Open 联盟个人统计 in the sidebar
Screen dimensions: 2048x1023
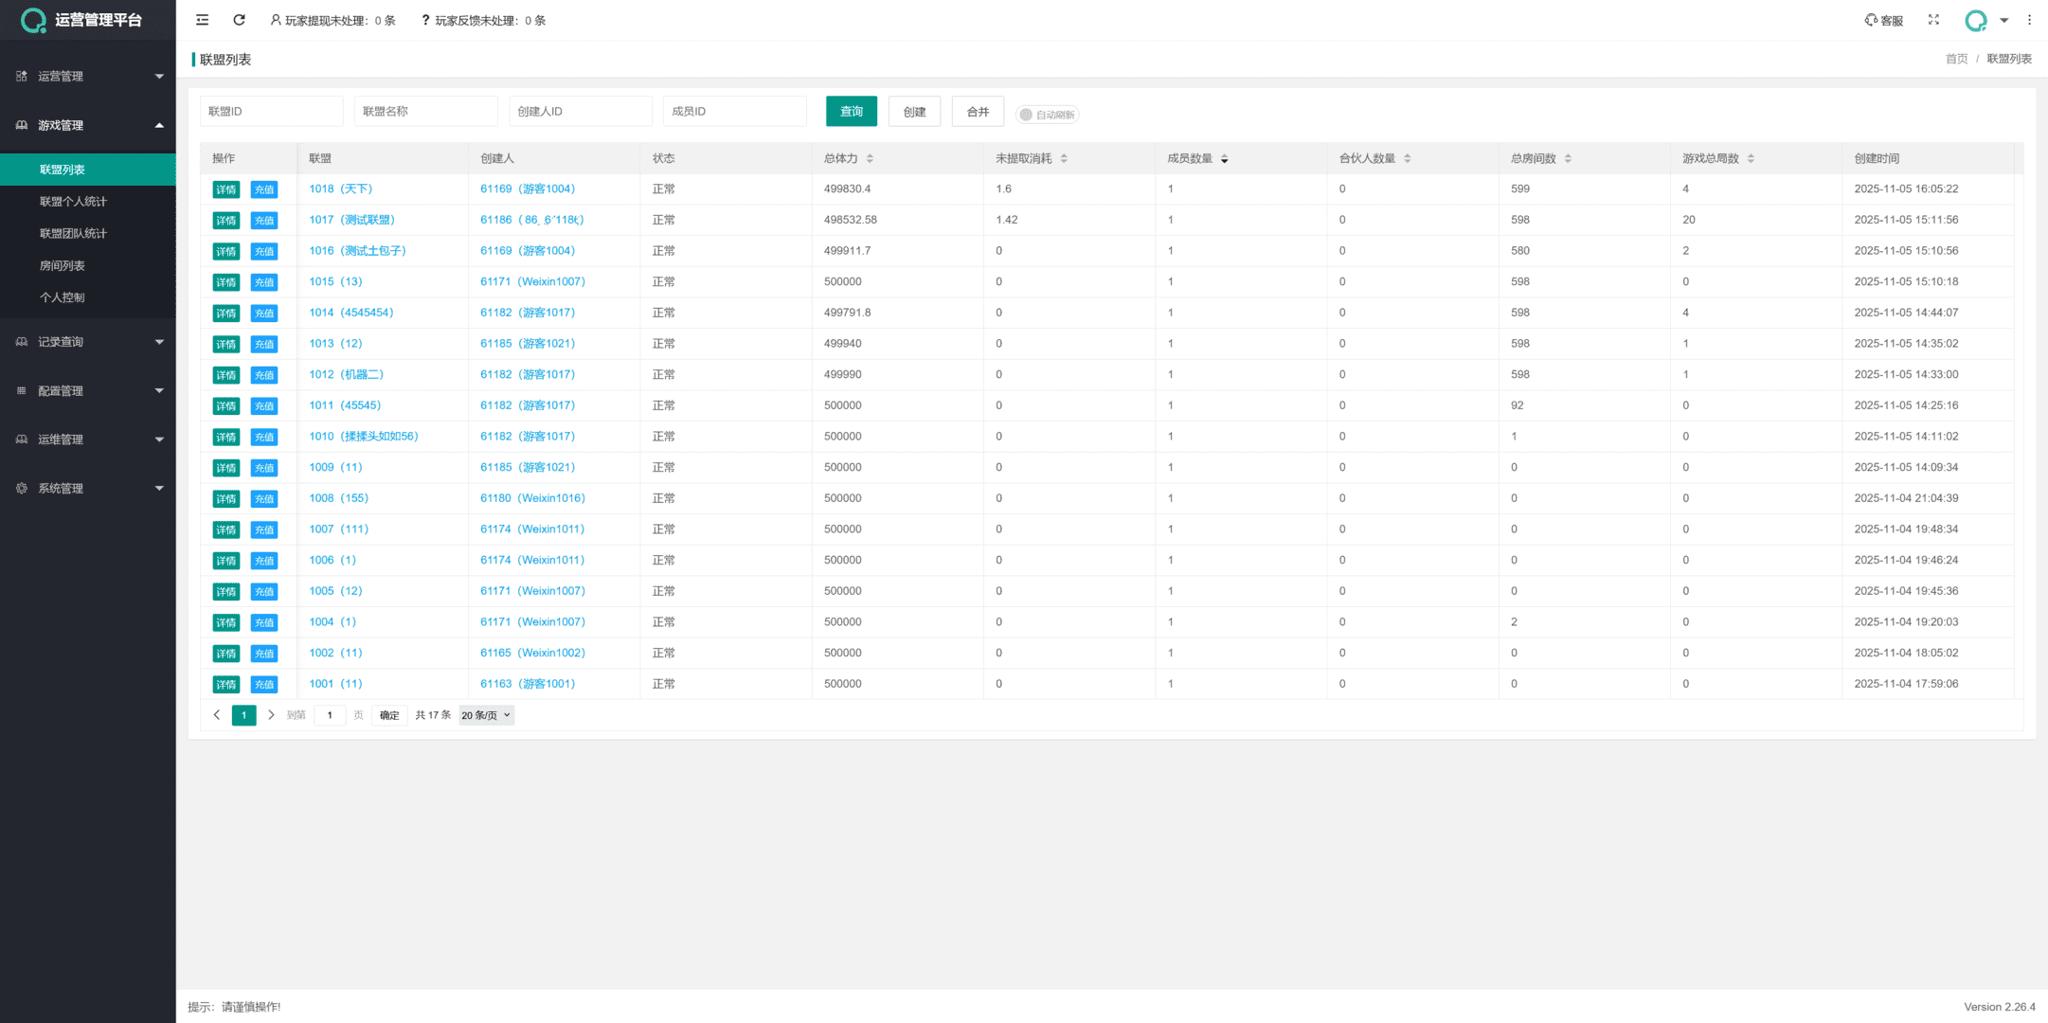point(73,202)
